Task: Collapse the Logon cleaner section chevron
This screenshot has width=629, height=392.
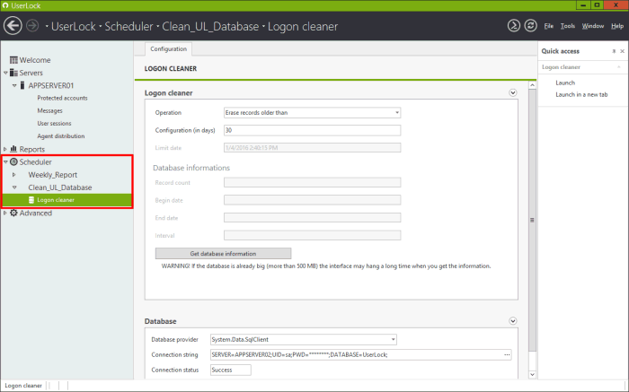Action: point(513,92)
